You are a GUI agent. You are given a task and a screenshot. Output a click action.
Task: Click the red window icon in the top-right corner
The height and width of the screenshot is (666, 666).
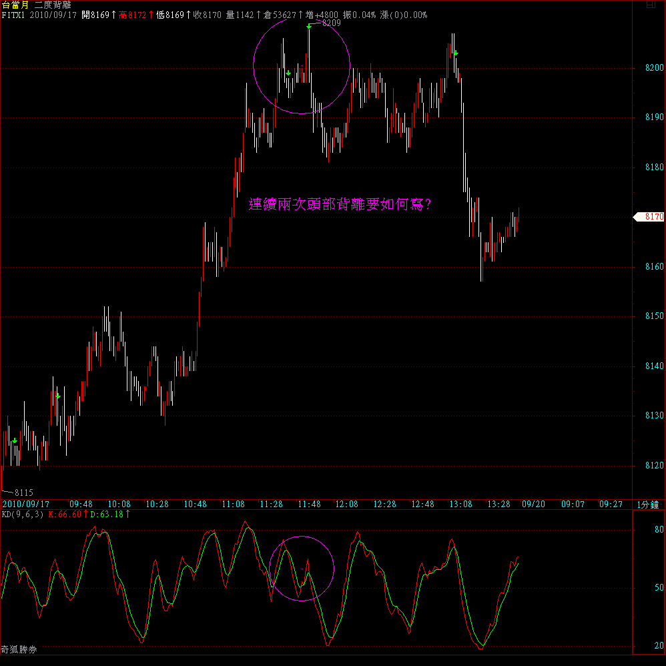[x=651, y=4]
